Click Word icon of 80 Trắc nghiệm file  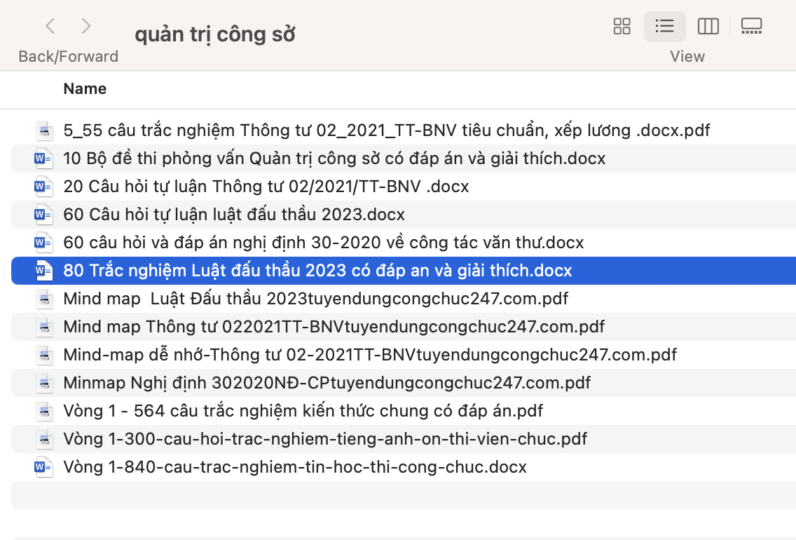(x=43, y=271)
